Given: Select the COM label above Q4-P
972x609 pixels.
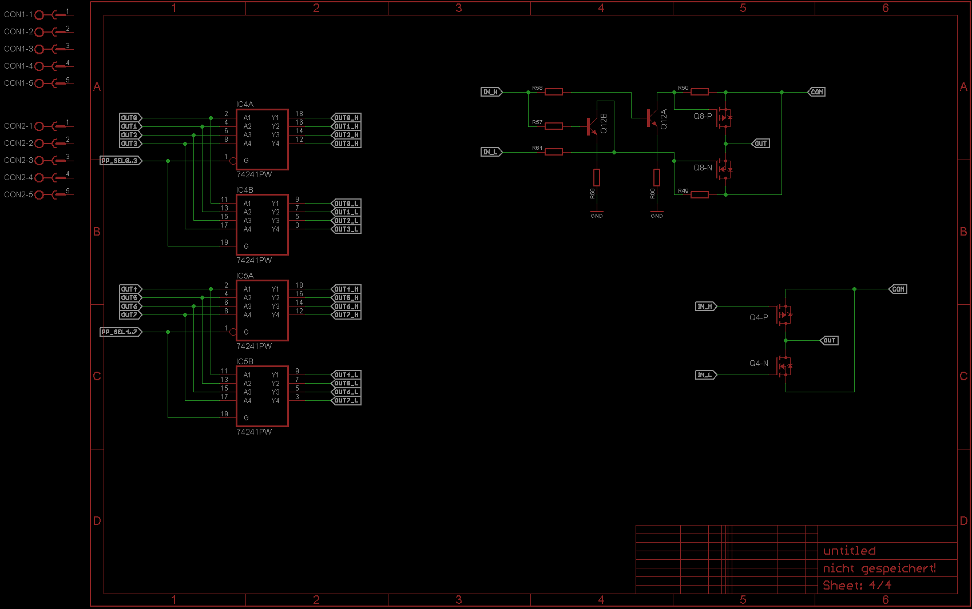Looking at the screenshot, I should 898,289.
